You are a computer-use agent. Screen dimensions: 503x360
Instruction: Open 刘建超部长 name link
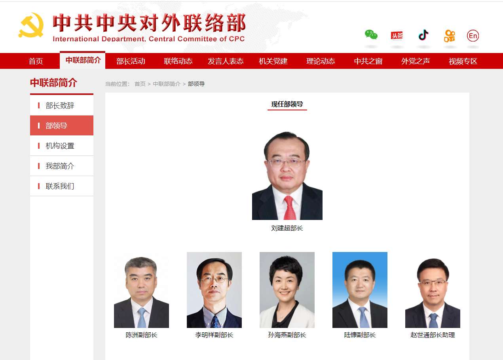click(x=287, y=228)
